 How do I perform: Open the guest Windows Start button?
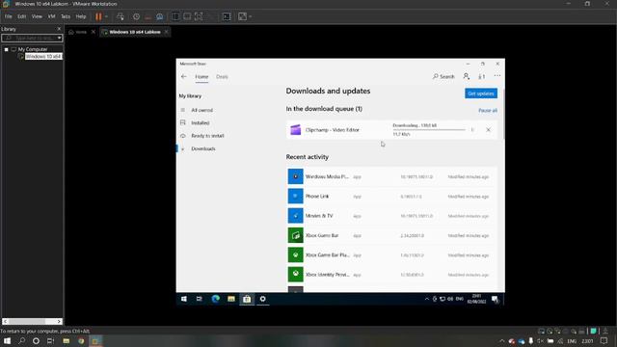click(x=184, y=299)
